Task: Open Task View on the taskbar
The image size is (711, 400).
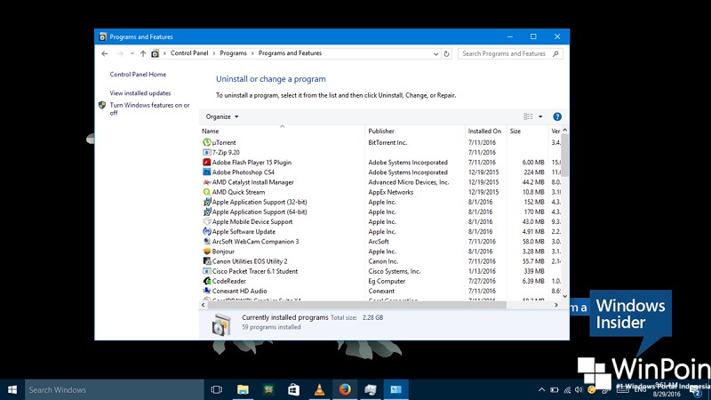Action: click(217, 389)
